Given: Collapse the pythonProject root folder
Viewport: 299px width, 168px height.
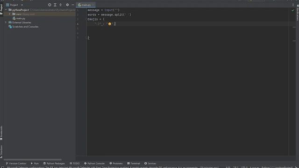Looking at the screenshot, I should (x=6, y=10).
